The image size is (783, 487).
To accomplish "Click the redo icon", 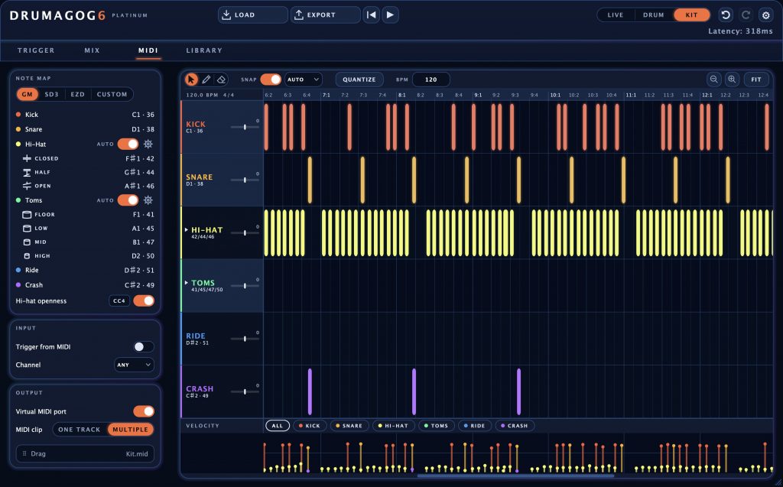I will (746, 15).
